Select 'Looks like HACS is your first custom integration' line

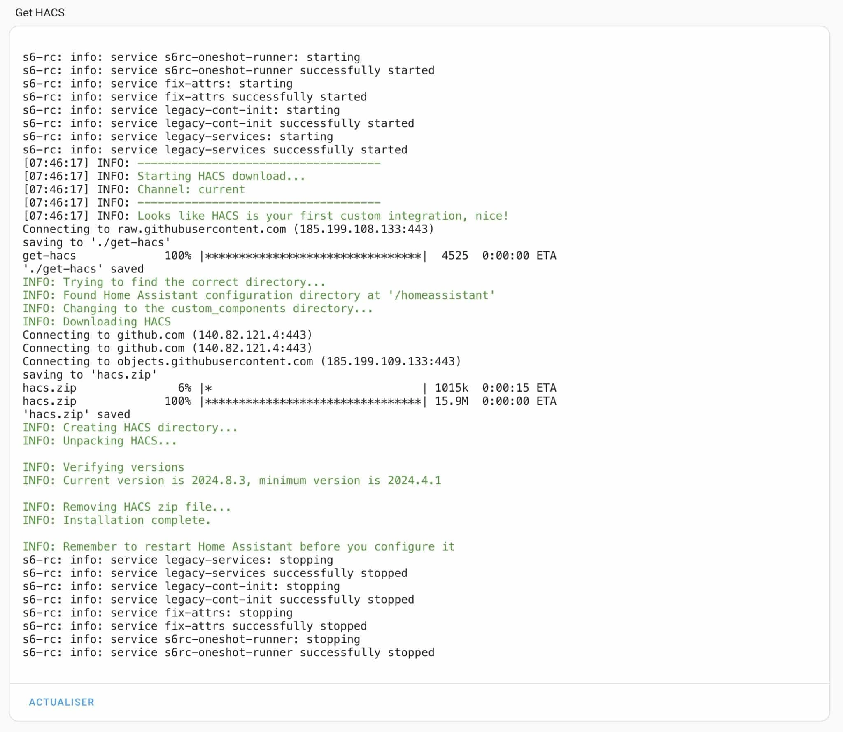[x=266, y=216]
